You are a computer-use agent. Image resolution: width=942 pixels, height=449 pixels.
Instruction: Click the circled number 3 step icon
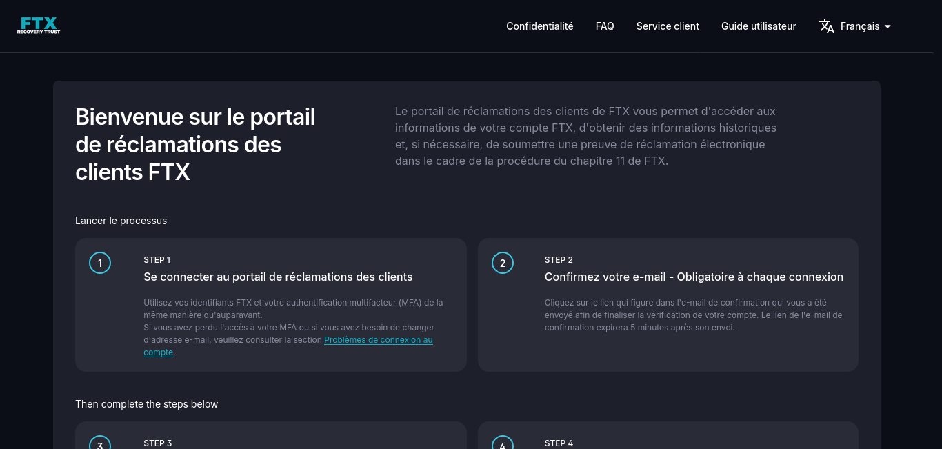pyautogui.click(x=100, y=444)
